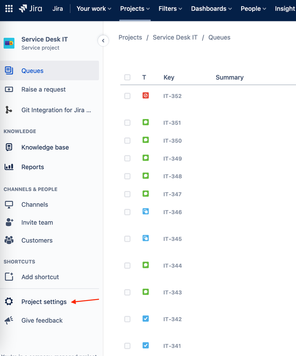The width and height of the screenshot is (296, 356).
Task: Click the Raise a request icon
Action: [9, 89]
